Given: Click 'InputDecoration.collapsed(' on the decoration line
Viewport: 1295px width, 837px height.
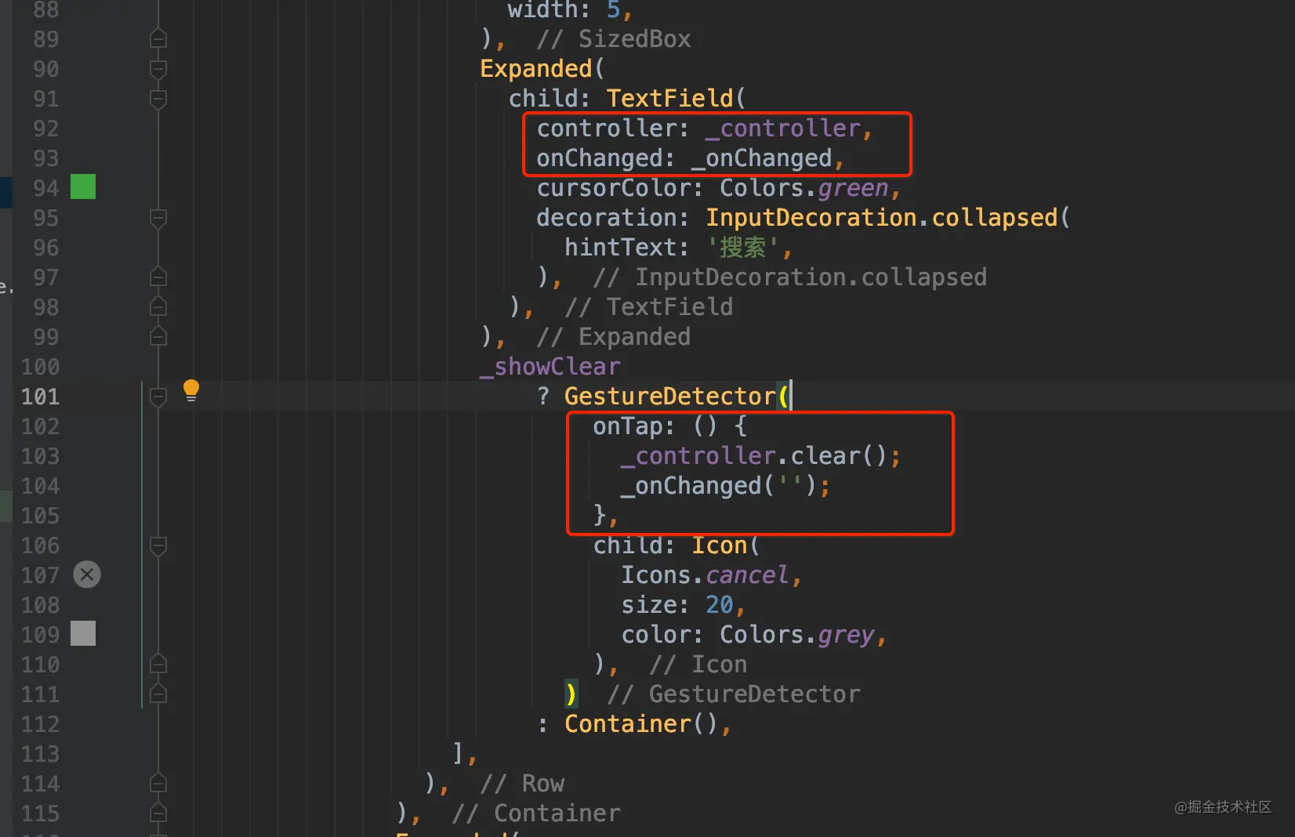Looking at the screenshot, I should pos(887,218).
